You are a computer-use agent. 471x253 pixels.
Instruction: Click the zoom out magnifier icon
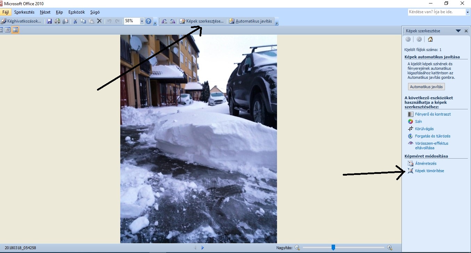tap(297, 247)
